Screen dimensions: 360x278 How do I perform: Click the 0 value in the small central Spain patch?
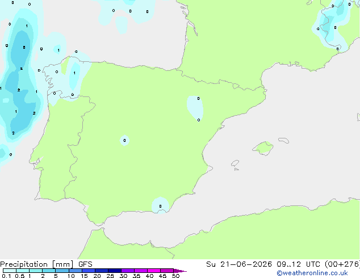click(x=124, y=140)
